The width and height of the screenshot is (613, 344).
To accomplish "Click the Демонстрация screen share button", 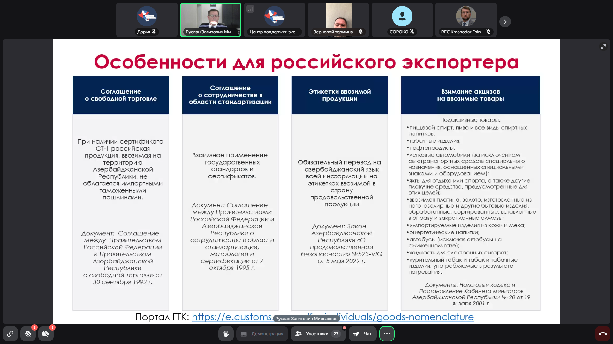I will 262,334.
